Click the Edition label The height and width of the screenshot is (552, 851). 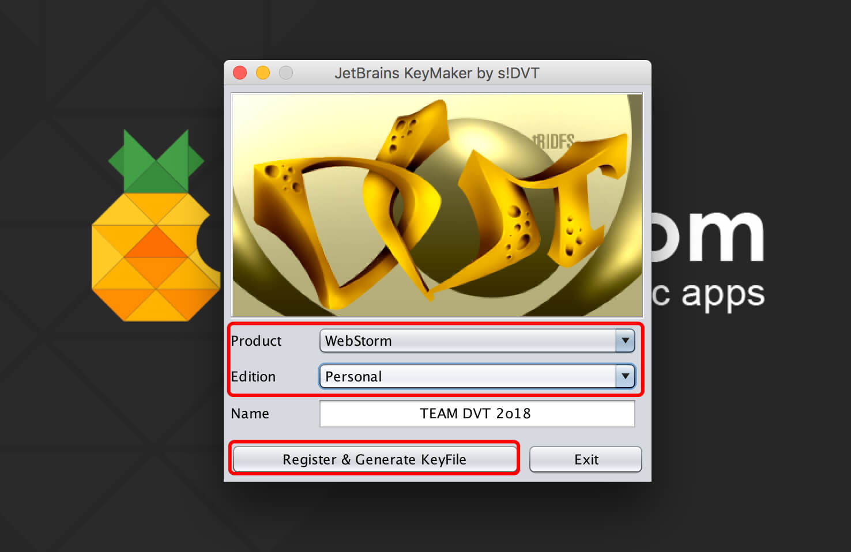click(x=253, y=376)
